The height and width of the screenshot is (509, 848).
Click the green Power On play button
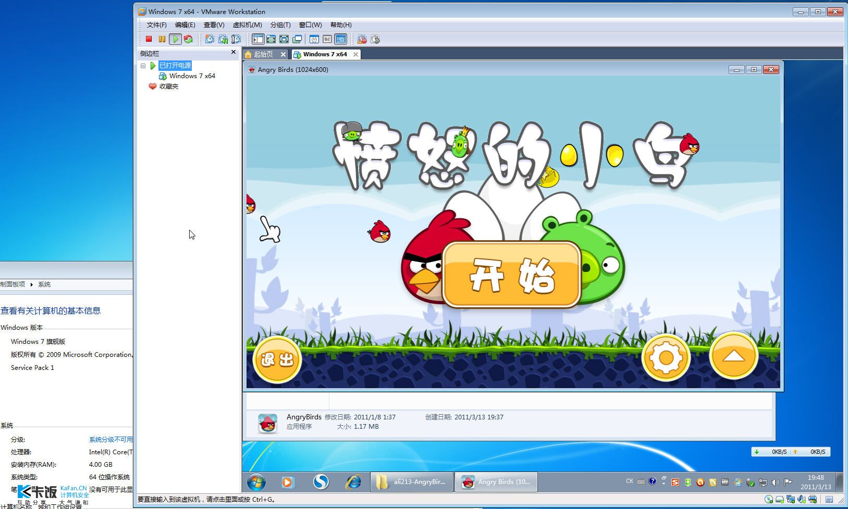tap(176, 39)
